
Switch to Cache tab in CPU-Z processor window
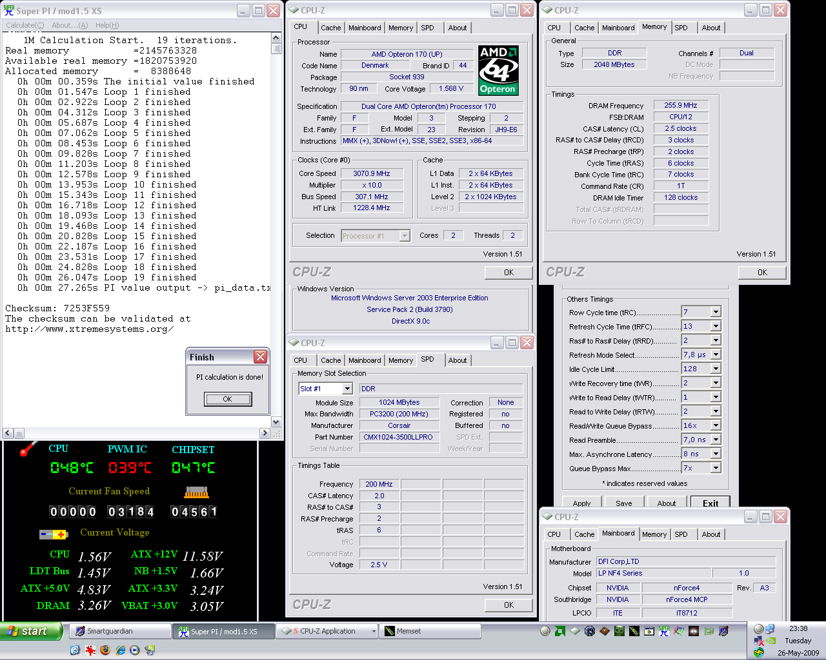tap(330, 28)
